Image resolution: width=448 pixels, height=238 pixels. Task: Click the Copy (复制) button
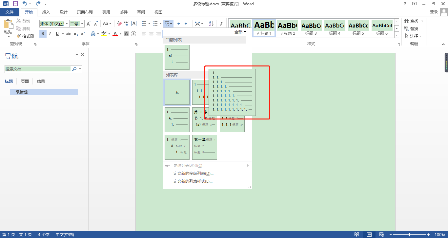[x=24, y=28]
